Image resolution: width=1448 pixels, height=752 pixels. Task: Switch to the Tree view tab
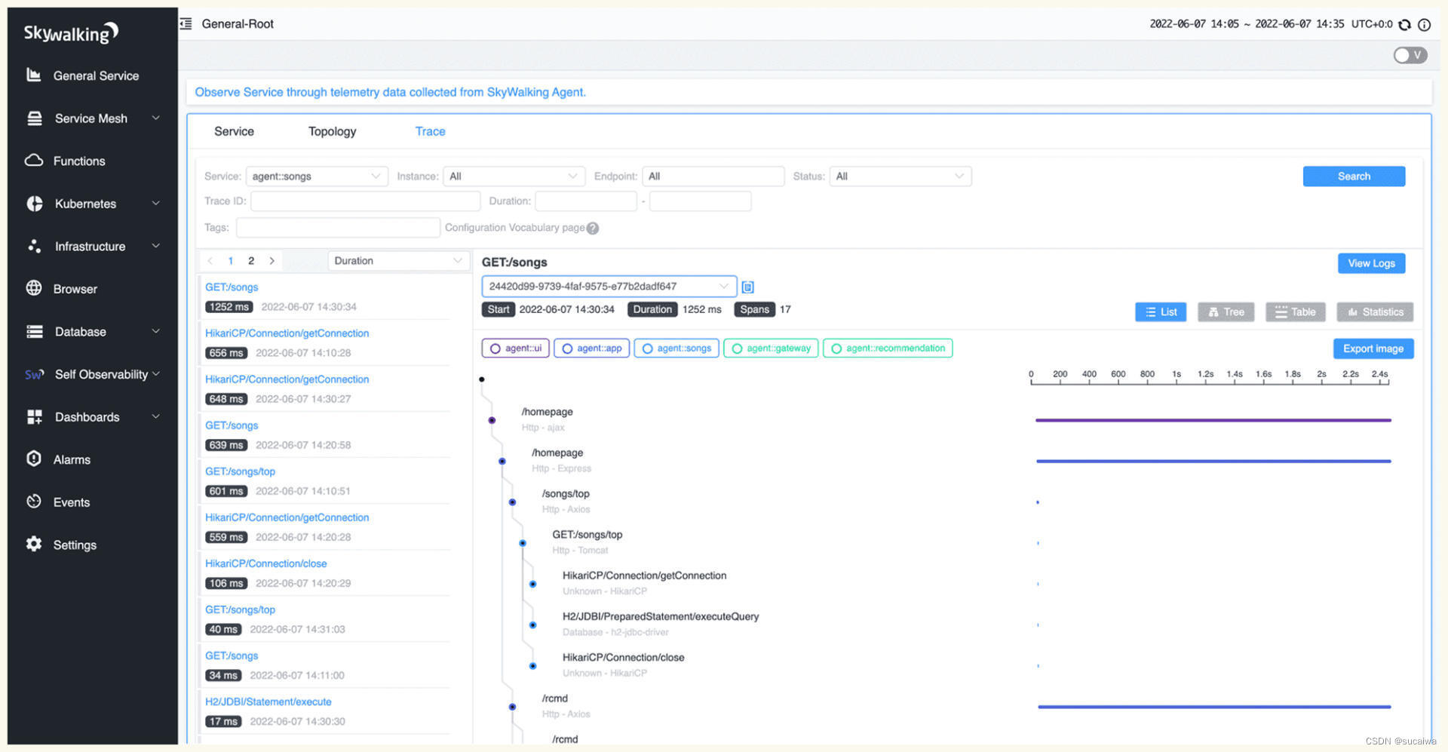1226,312
